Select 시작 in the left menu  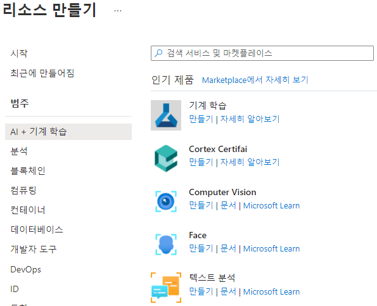19,53
